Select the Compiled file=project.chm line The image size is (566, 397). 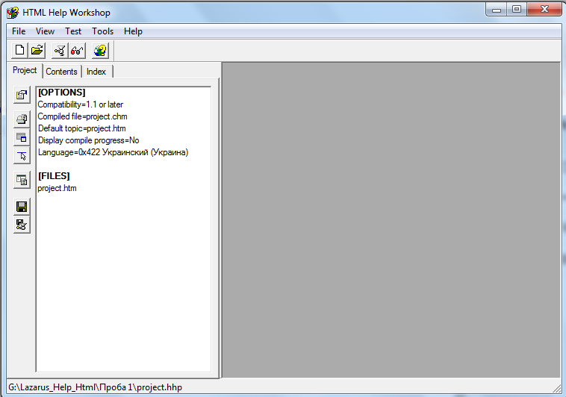pyautogui.click(x=82, y=116)
